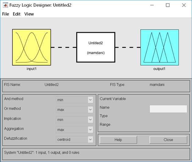Viewport: 192px width, 162px height.
Task: Click the Defuzzification label
Action: (16, 138)
